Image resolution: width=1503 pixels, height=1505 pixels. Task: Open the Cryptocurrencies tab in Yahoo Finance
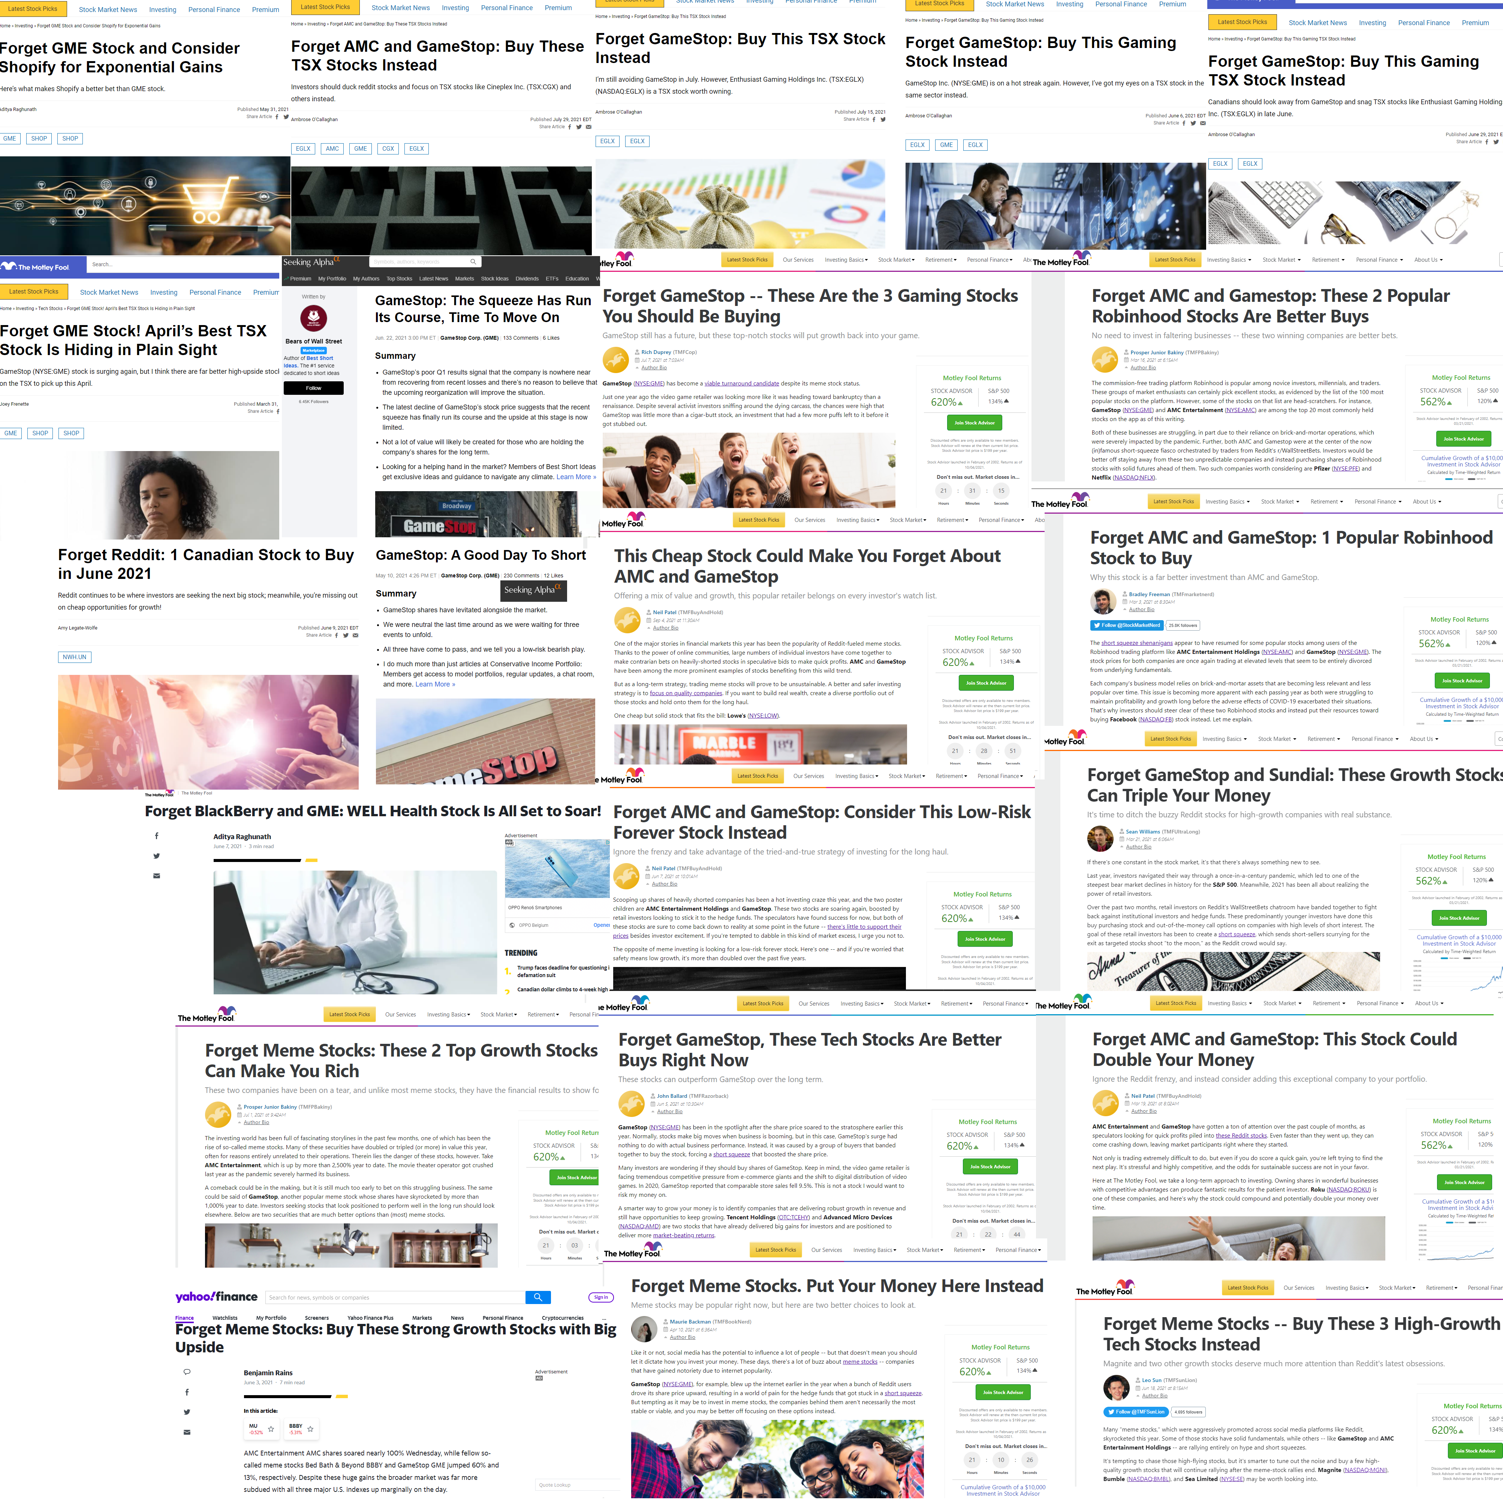click(x=563, y=1318)
